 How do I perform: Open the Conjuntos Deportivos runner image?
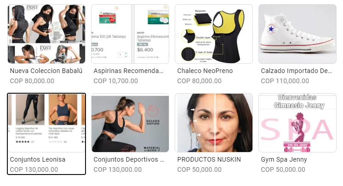tap(130, 123)
